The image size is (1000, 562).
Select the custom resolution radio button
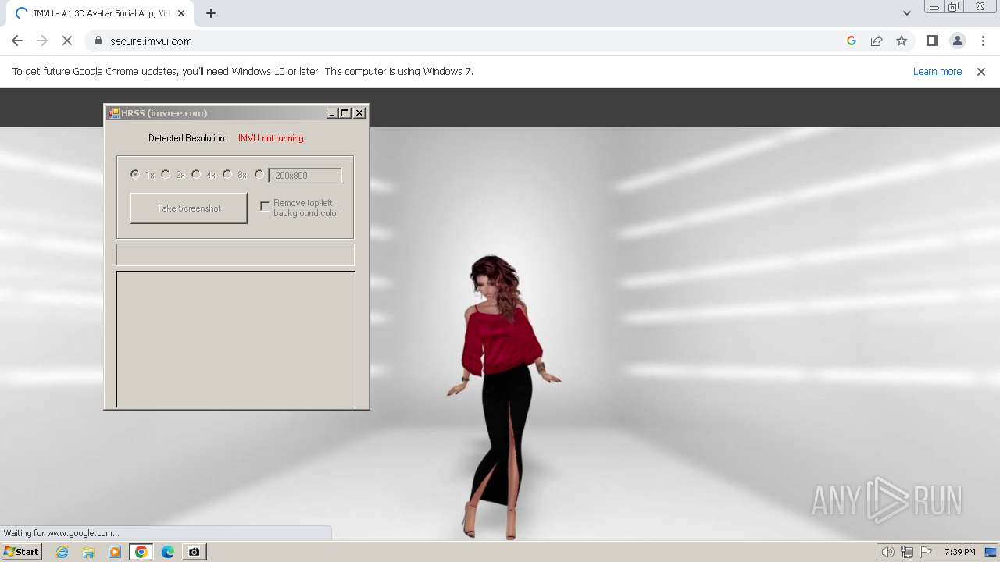pos(259,174)
